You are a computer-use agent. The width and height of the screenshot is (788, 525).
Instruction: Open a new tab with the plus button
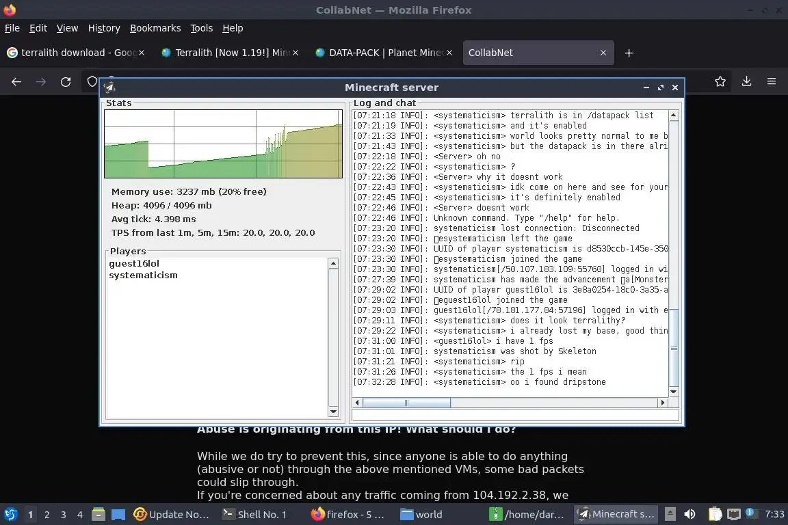click(x=629, y=53)
